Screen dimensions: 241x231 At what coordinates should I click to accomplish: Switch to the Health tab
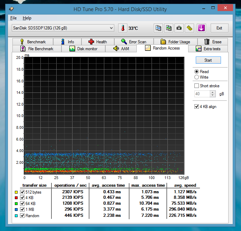click(98, 42)
